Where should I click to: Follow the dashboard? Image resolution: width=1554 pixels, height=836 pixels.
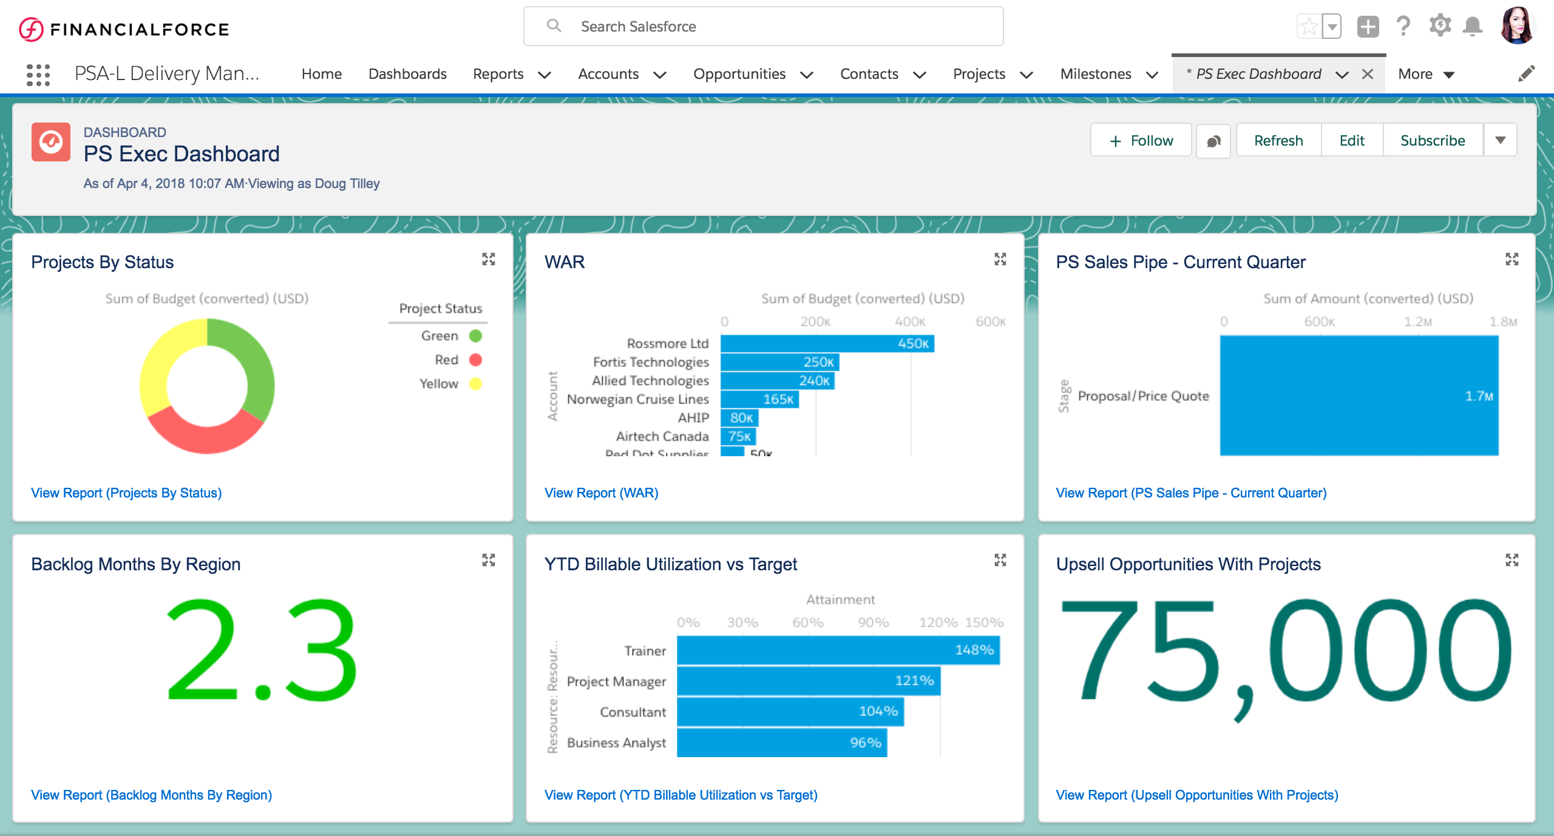tap(1141, 140)
